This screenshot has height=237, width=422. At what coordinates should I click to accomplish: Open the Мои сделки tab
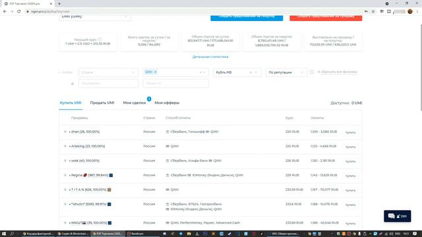pyautogui.click(x=135, y=103)
